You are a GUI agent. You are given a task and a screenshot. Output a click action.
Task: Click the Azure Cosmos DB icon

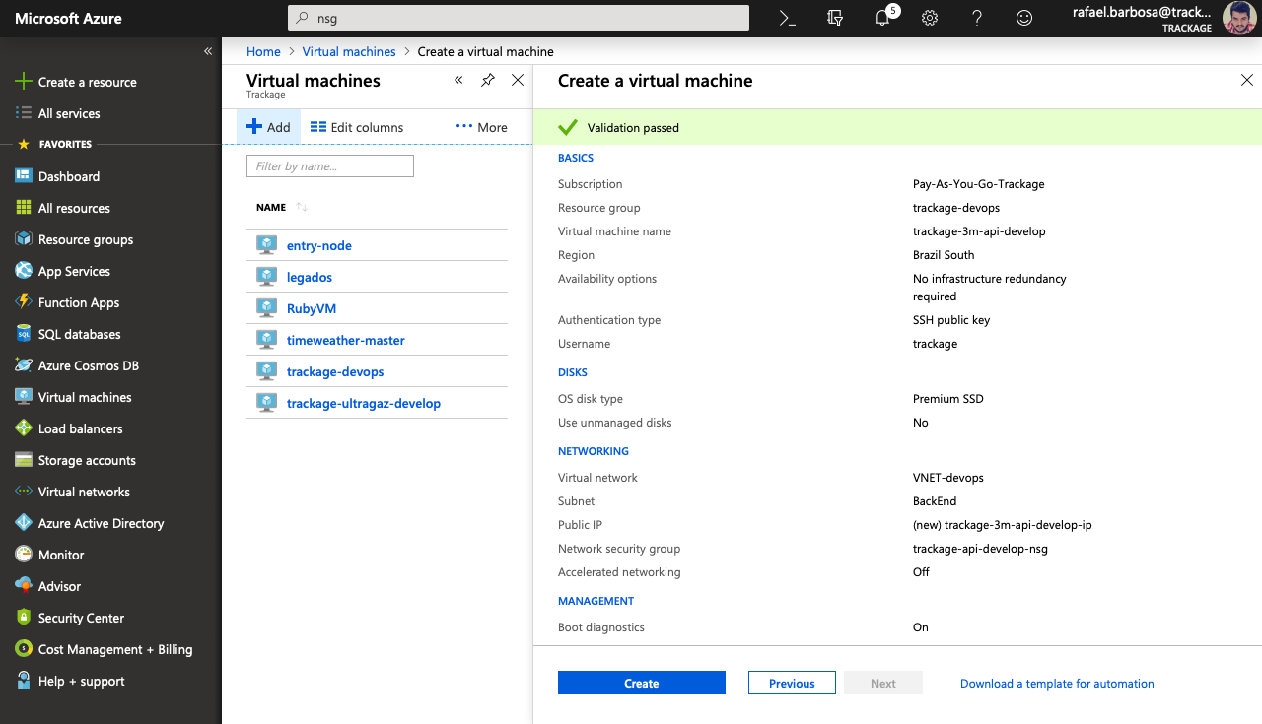click(x=24, y=365)
